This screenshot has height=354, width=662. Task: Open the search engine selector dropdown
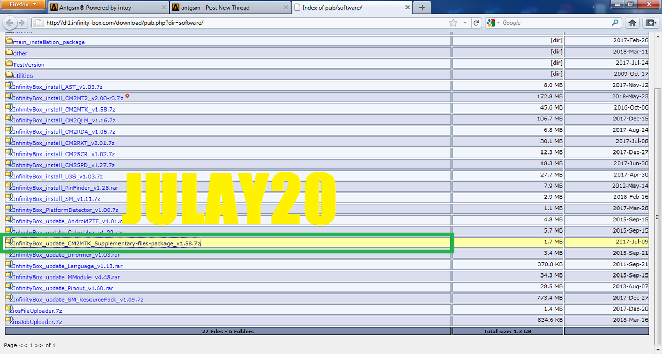[x=493, y=23]
